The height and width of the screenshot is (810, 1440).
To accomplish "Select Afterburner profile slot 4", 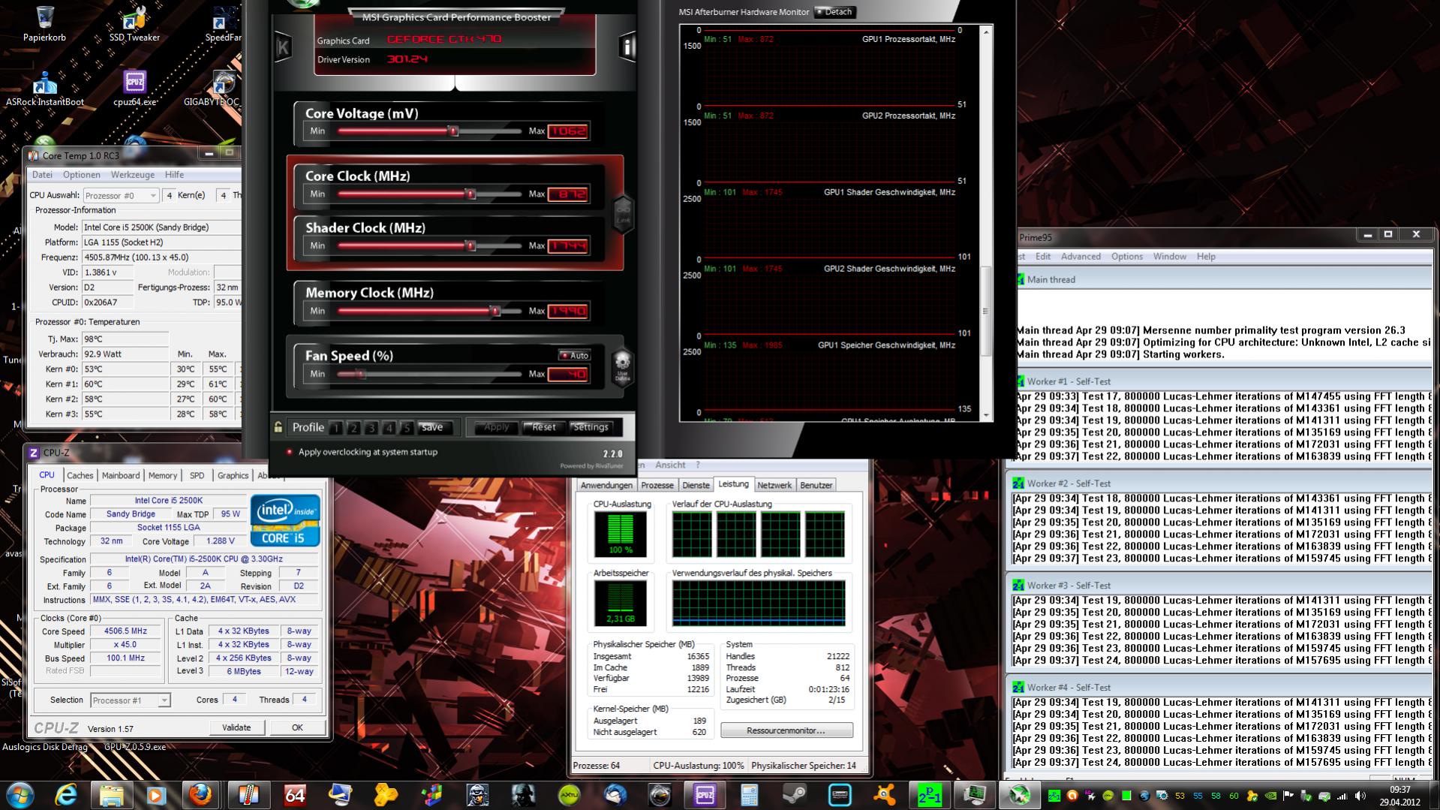I will point(389,428).
